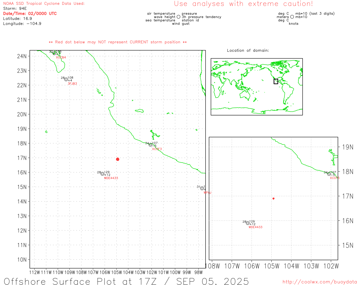This screenshot has width=357, height=285.
Task: Click the 'wind gust' legend text
Action: pos(181,24)
